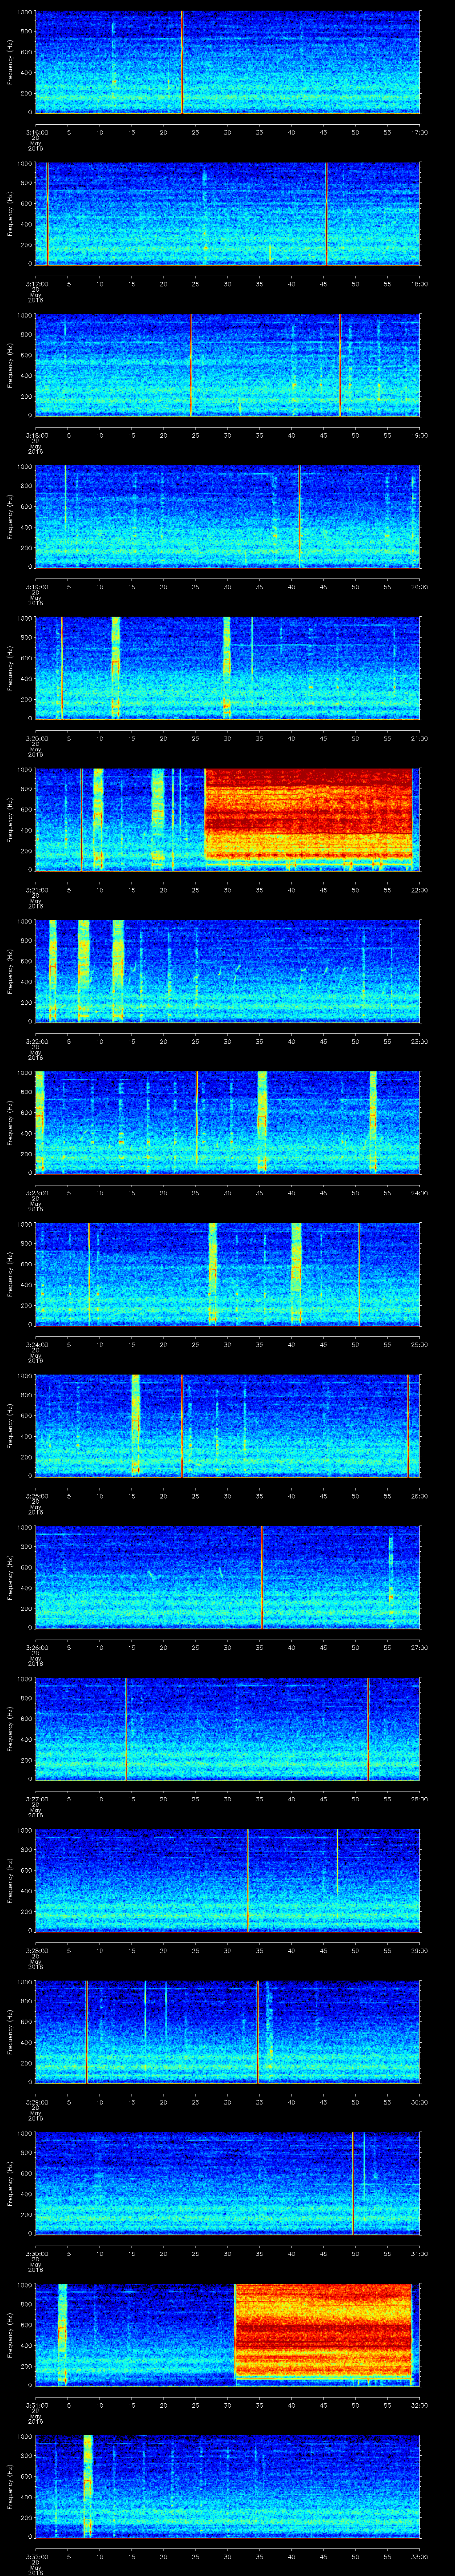The image size is (455, 2576).
Task: Click the 3:26:00 start time label
Action: click(x=36, y=1647)
